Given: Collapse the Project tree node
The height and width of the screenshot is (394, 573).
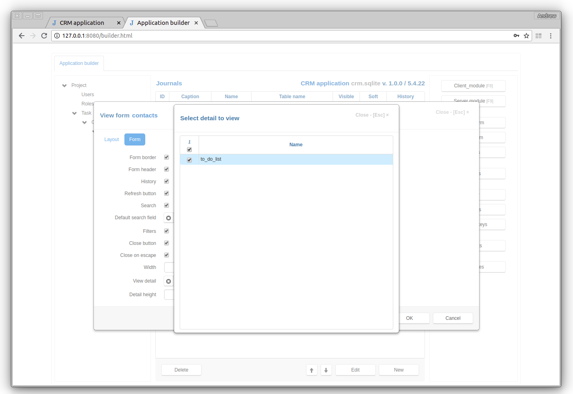Looking at the screenshot, I should click(64, 85).
